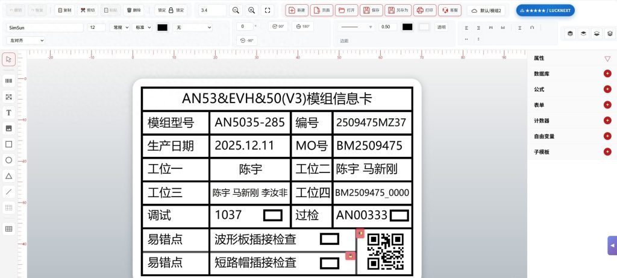Expand 计数器 with plus button
617x278 pixels.
pyautogui.click(x=607, y=121)
